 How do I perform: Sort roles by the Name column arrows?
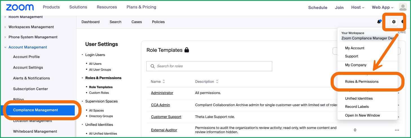pyautogui.click(x=164, y=82)
